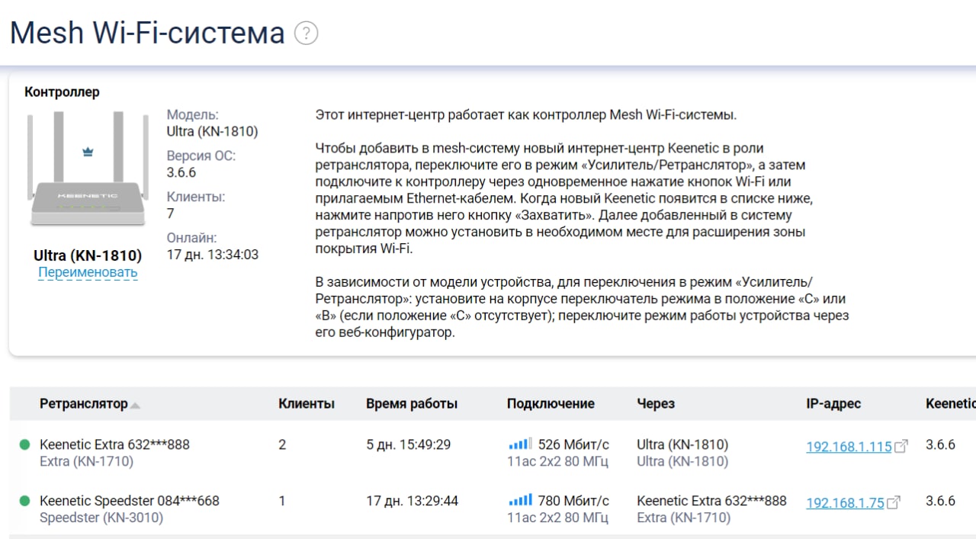Click the Клиенты column header
Screen dimensions: 976x539
click(x=307, y=404)
